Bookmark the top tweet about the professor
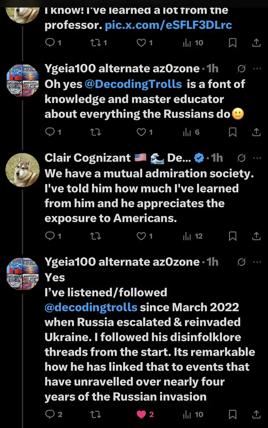 point(233,43)
